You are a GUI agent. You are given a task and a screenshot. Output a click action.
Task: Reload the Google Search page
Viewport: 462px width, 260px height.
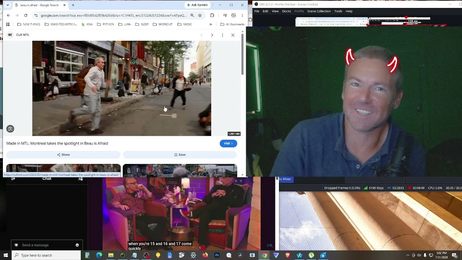point(26,16)
